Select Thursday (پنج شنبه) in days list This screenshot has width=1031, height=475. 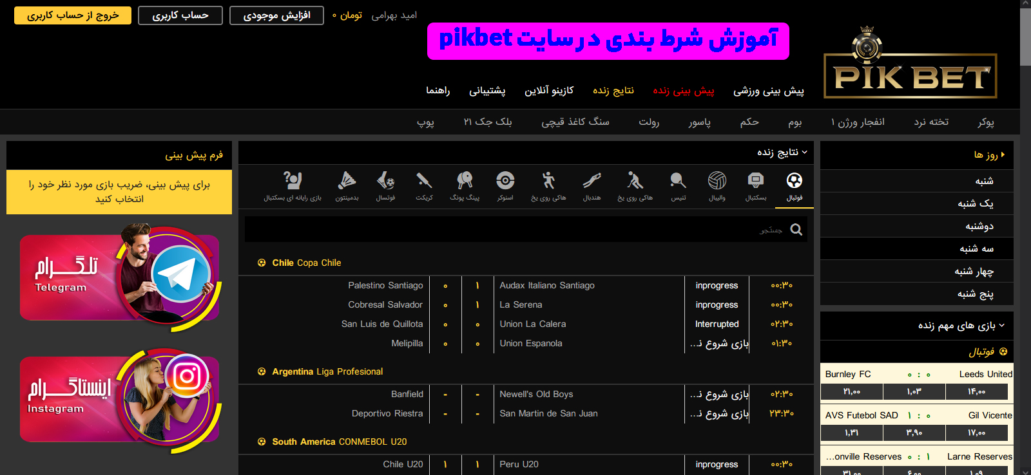(916, 293)
